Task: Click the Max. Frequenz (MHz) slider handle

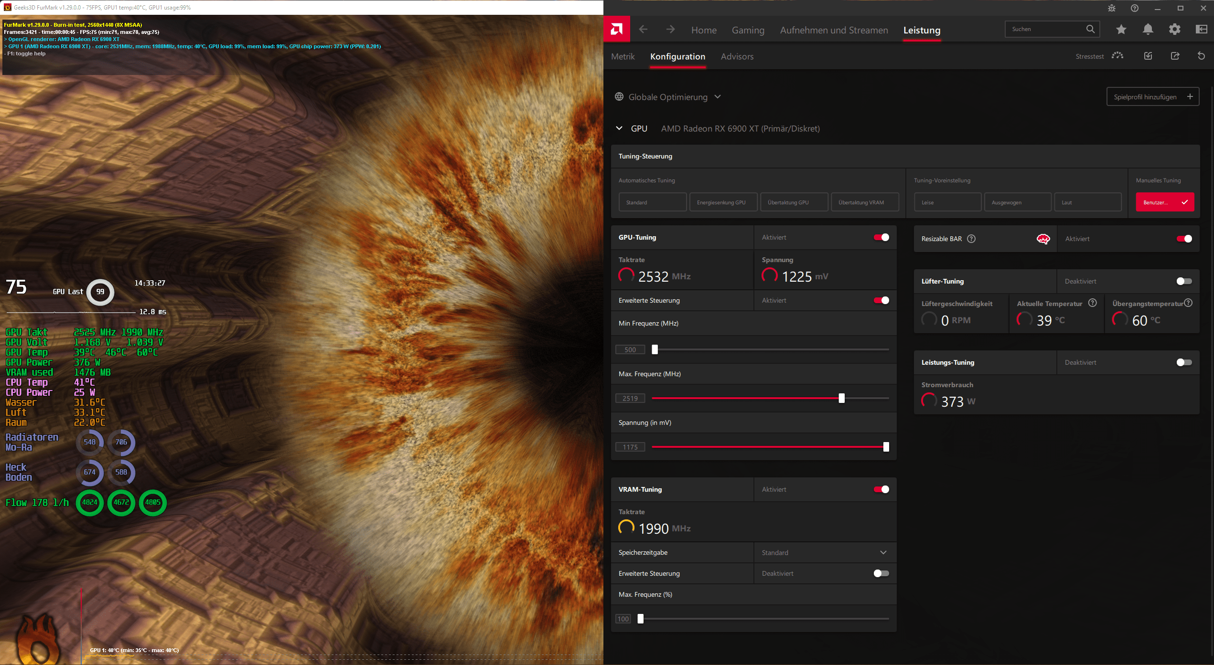Action: click(x=841, y=398)
